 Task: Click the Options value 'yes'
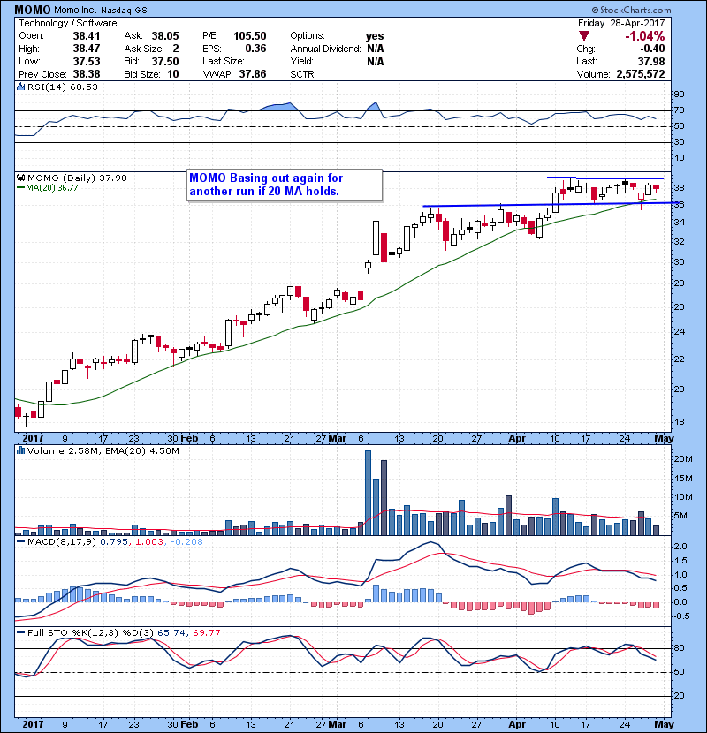pos(375,36)
